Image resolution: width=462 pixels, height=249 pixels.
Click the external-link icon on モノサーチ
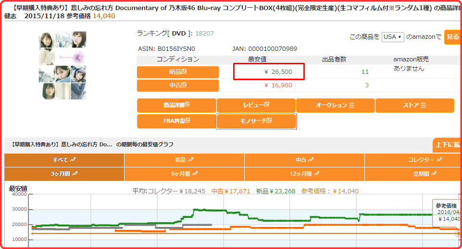pos(269,120)
